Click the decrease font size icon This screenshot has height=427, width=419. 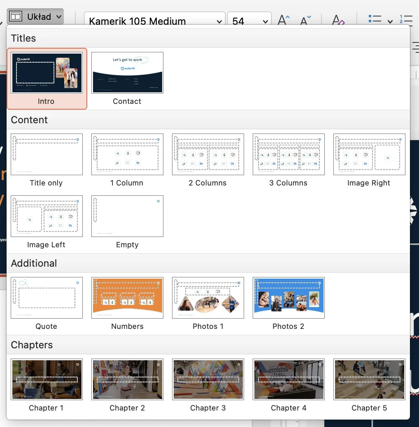click(305, 20)
